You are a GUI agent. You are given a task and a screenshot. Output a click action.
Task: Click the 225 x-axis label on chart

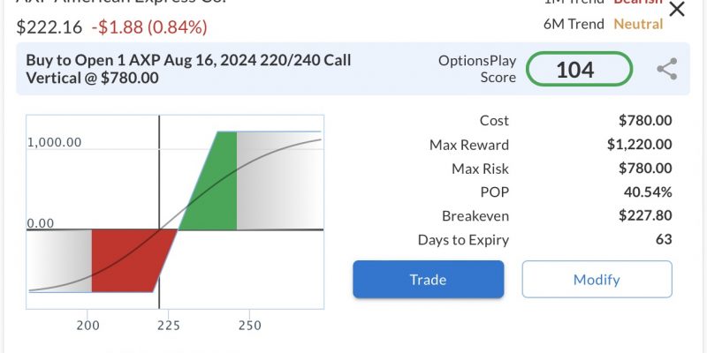click(169, 326)
